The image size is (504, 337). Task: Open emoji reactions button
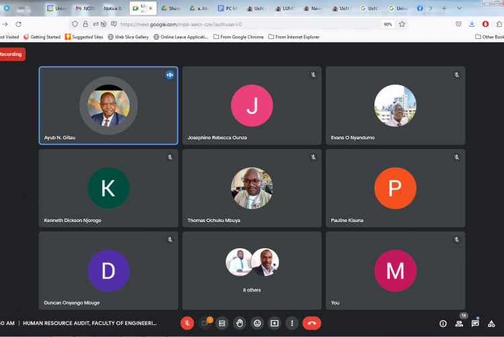click(x=257, y=323)
